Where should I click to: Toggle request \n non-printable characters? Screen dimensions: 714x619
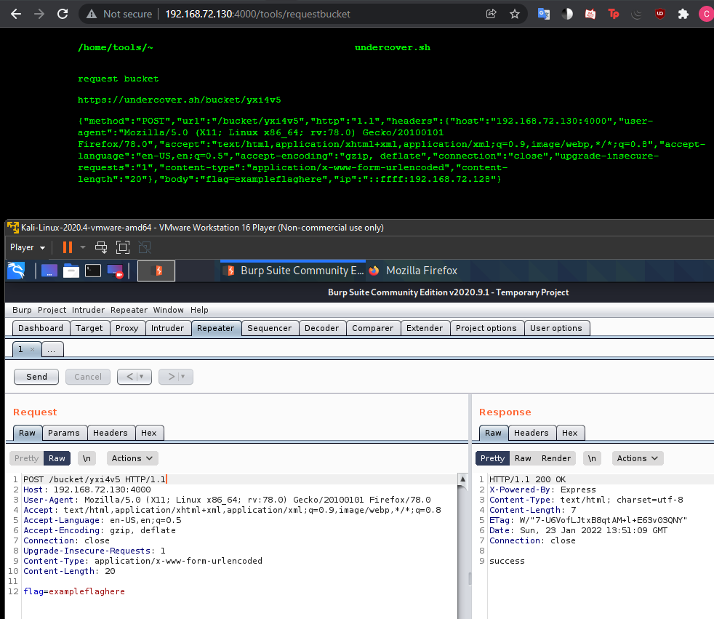click(x=87, y=458)
